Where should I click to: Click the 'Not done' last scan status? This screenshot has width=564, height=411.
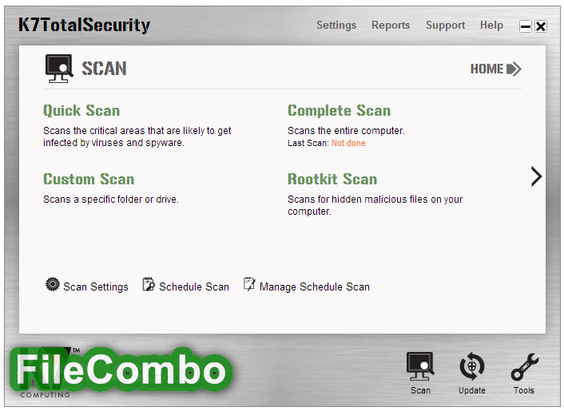click(348, 143)
